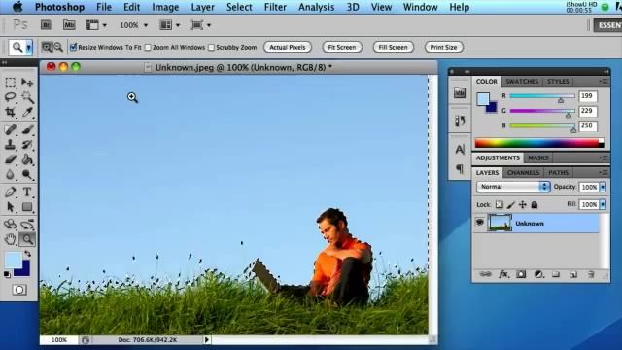Select the Pen tool
This screenshot has height=350, width=622.
pos(11,192)
